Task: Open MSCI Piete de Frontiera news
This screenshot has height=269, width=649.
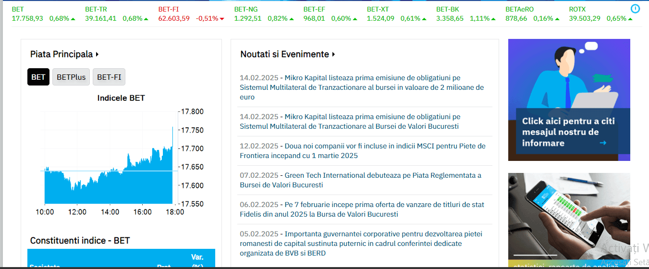Action: 363,151
